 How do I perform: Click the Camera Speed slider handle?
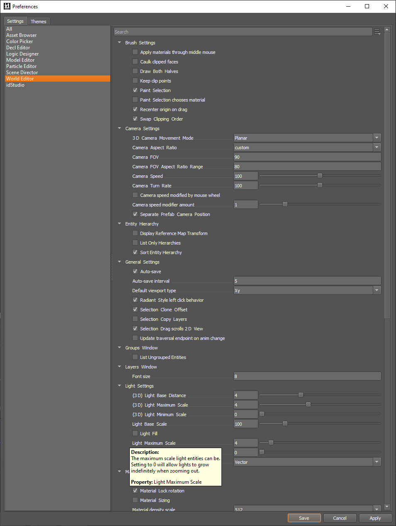[320, 176]
